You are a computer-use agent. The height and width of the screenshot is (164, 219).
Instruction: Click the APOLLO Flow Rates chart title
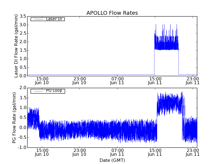point(112,13)
